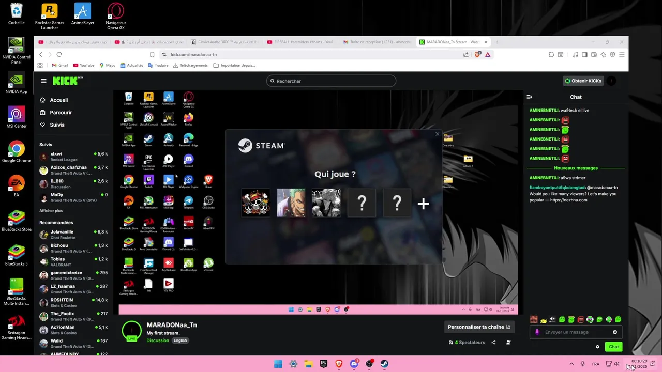Collapse the chat panel arrow icon
Image resolution: width=662 pixels, height=372 pixels.
tap(530, 97)
